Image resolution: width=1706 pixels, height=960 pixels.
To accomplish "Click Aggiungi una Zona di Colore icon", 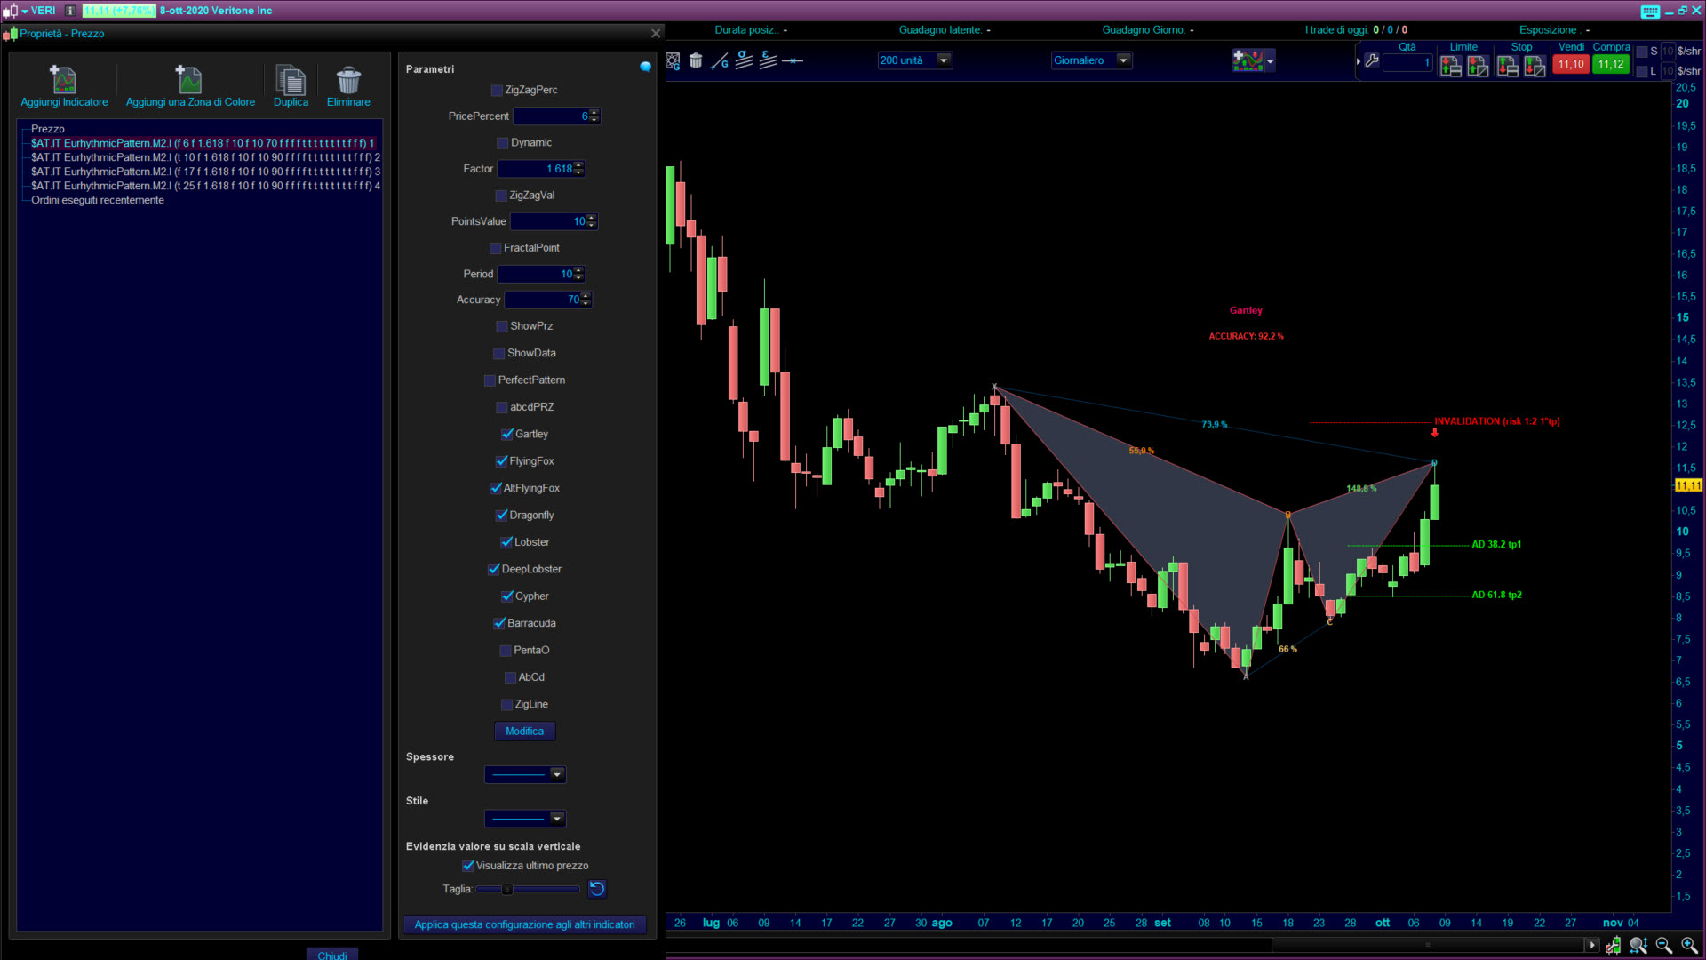I will coord(189,80).
